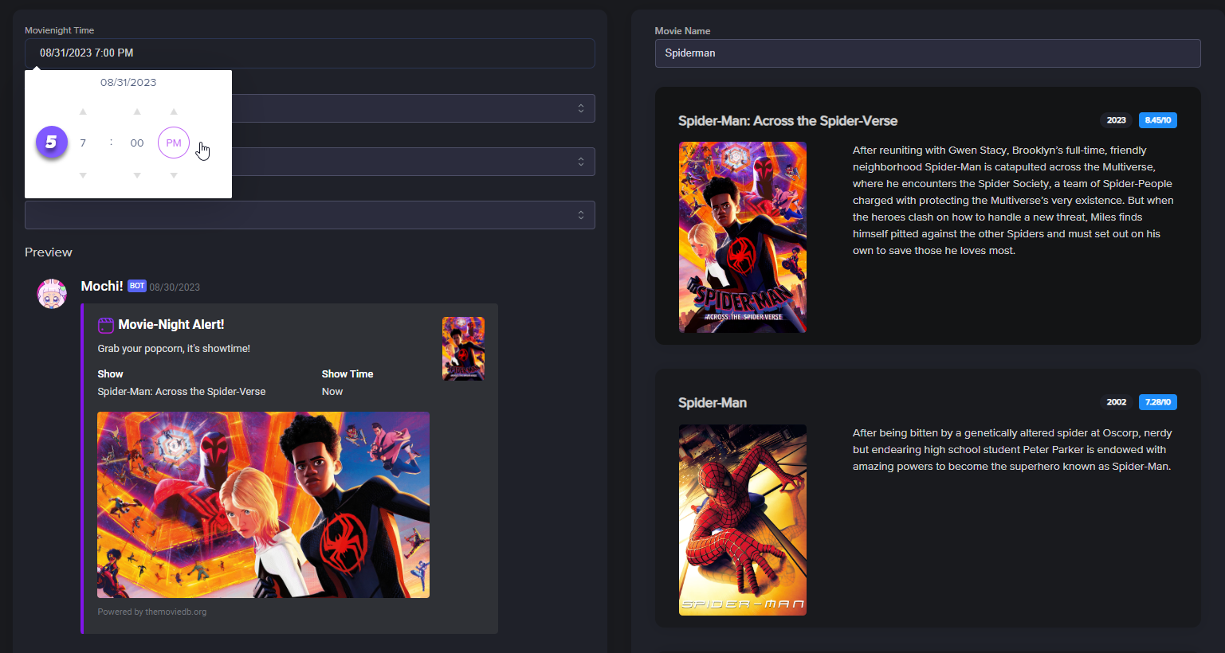Select the 2002 Spider-Man movie poster
This screenshot has width=1225, height=653.
click(x=742, y=520)
